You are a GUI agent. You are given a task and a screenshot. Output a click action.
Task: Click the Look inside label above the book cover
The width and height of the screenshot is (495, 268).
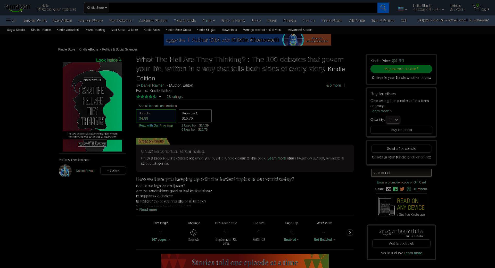coord(109,60)
